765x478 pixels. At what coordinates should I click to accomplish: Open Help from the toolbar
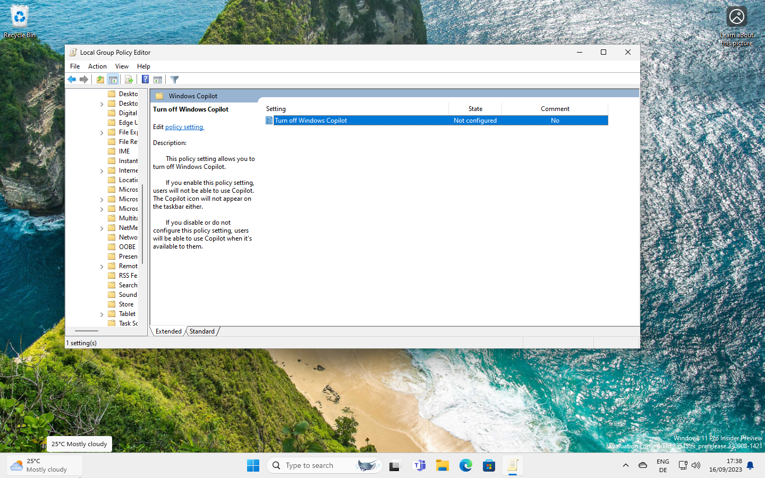(145, 79)
